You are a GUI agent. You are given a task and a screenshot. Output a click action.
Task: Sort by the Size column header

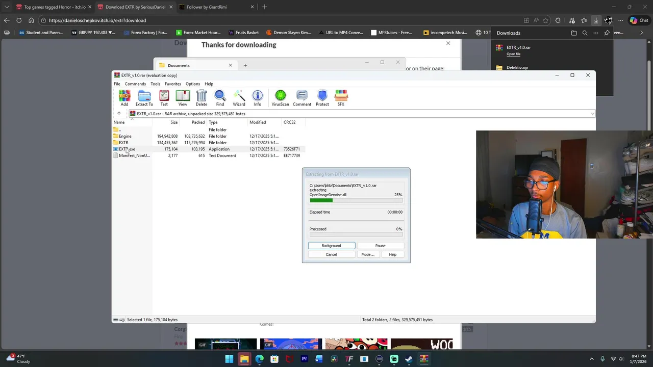pos(165,122)
